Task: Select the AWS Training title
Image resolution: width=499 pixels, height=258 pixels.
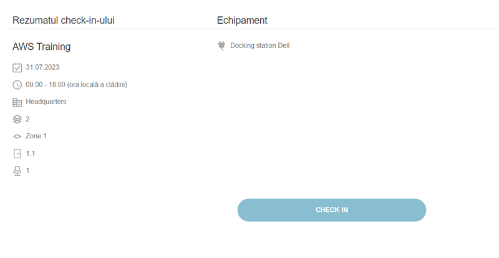Action: point(41,47)
